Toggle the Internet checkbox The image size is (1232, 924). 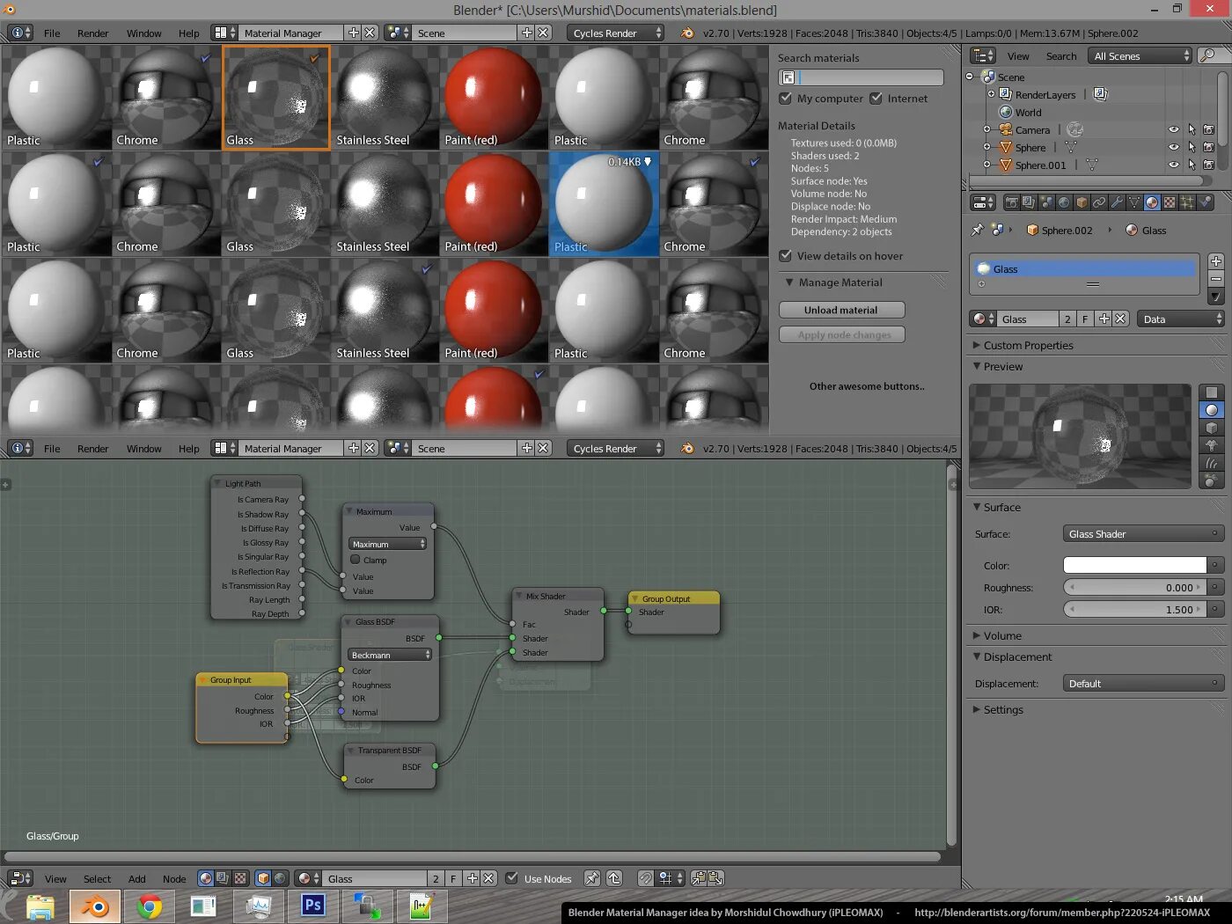876,99
